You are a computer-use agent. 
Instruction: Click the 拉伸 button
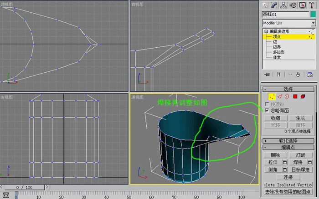[x=273, y=162]
